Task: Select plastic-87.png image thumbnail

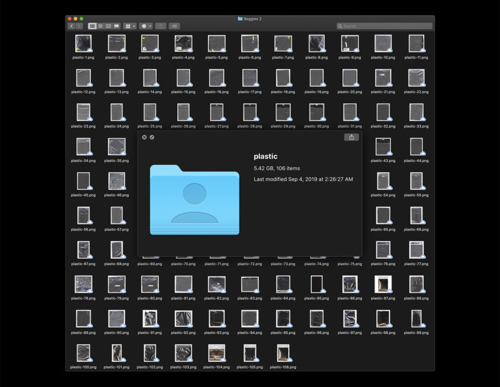Action: pos(382,284)
